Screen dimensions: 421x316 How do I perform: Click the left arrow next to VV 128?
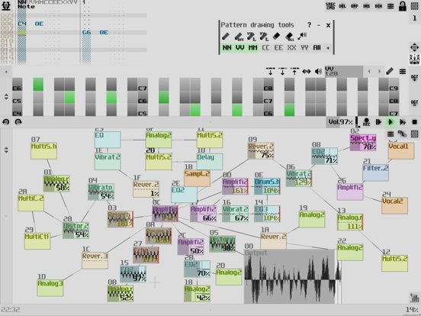point(369,72)
